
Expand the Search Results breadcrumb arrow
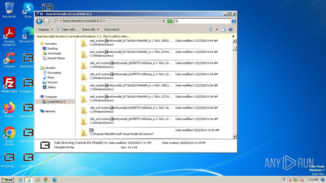pyautogui.click(x=104, y=21)
